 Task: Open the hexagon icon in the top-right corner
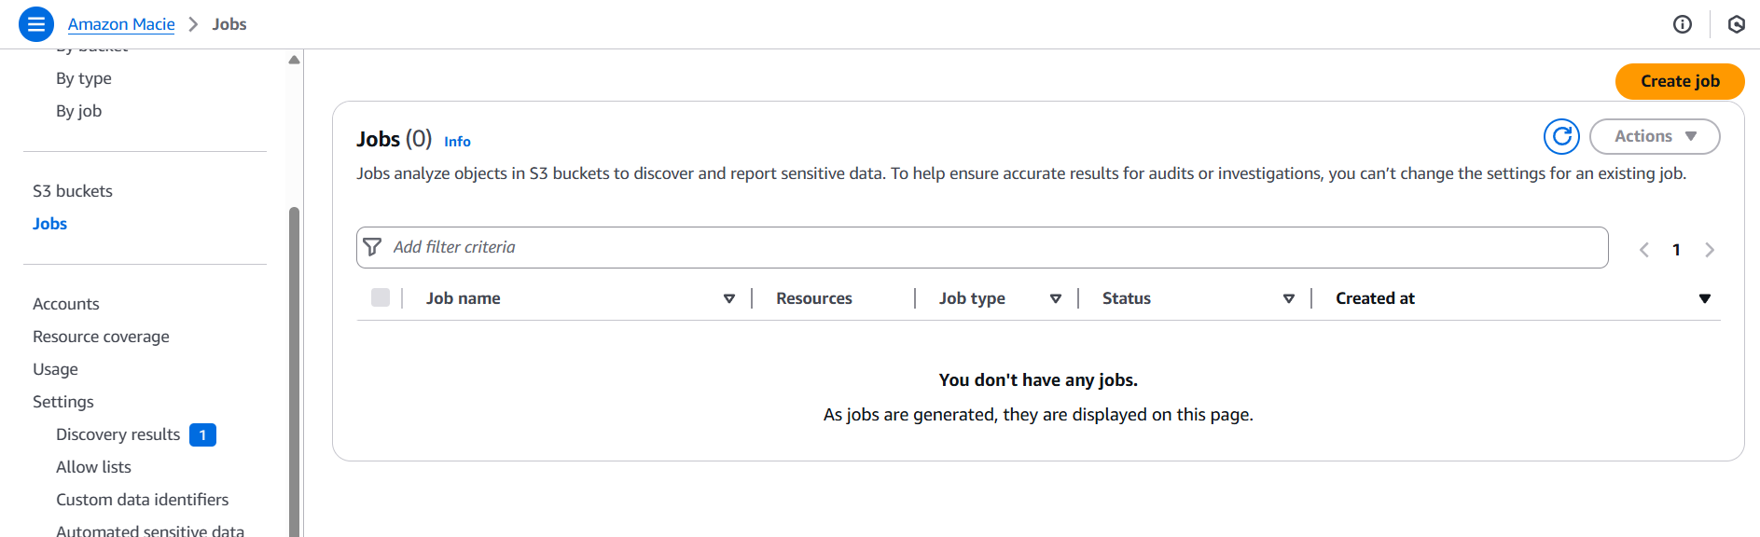[1736, 24]
